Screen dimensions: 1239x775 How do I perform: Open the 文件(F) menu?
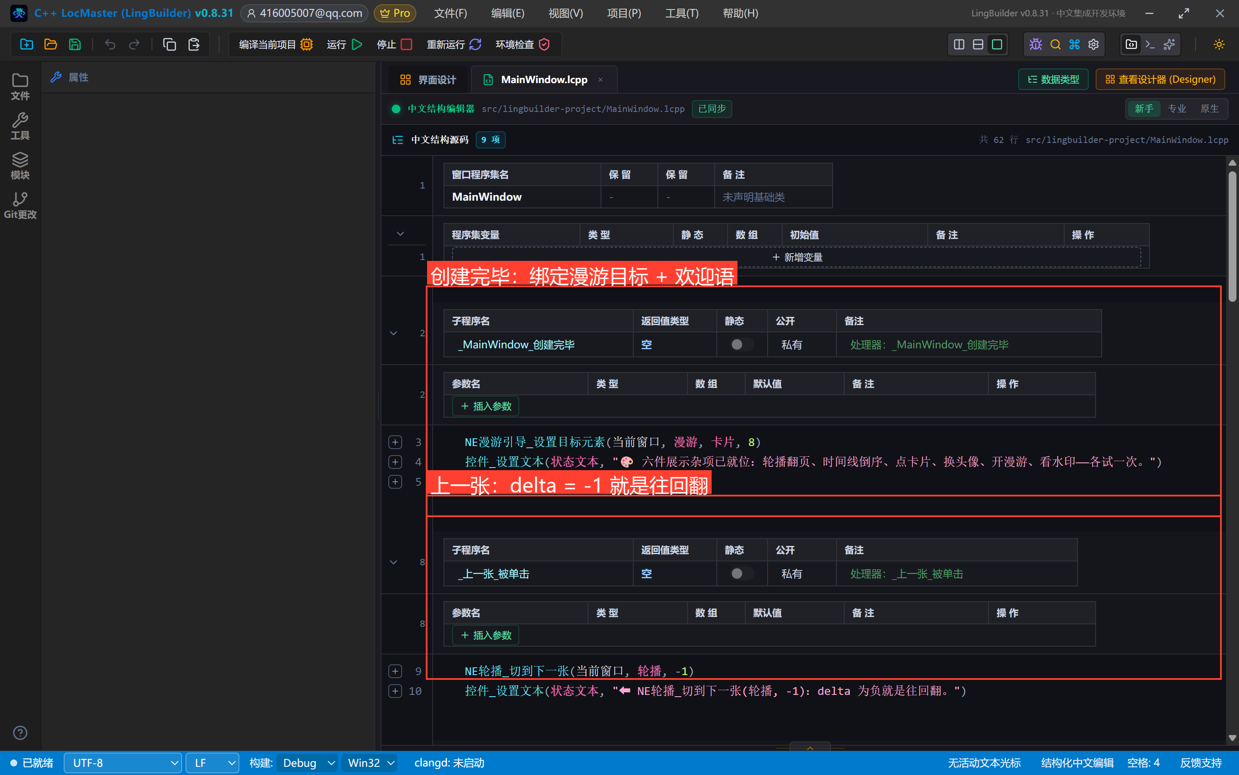coord(450,13)
